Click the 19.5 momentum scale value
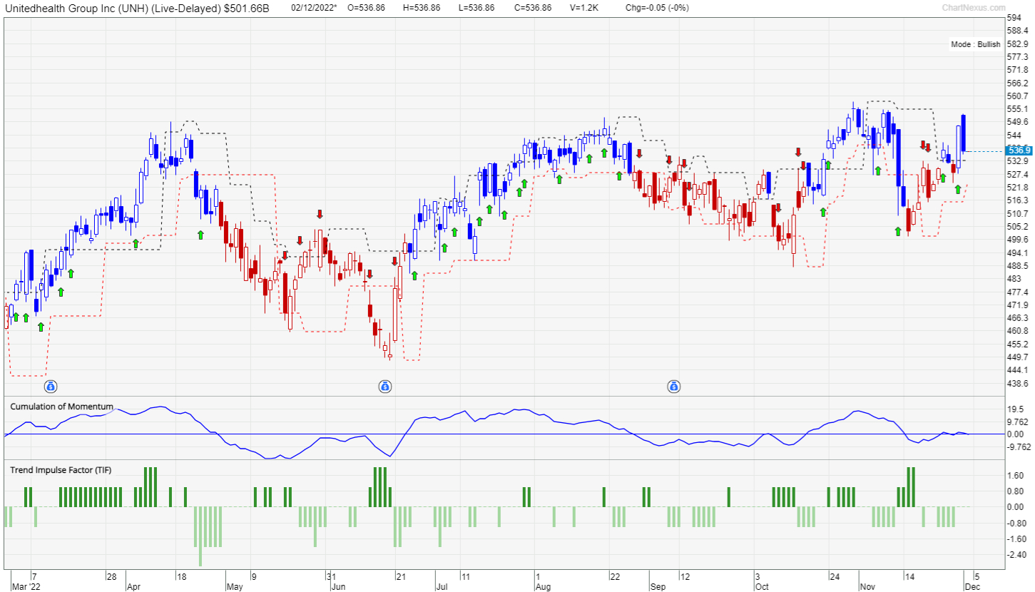This screenshot has height=592, width=1035. [x=1014, y=409]
